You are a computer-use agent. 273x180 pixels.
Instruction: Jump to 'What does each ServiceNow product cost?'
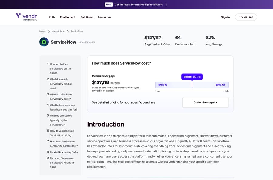(60, 84)
